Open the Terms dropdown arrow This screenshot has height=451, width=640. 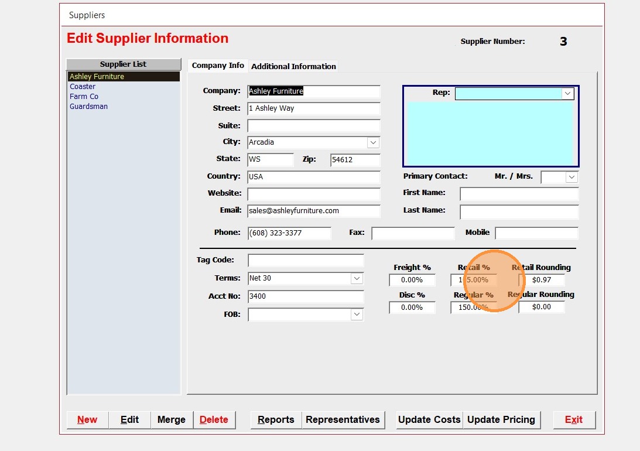coord(357,279)
